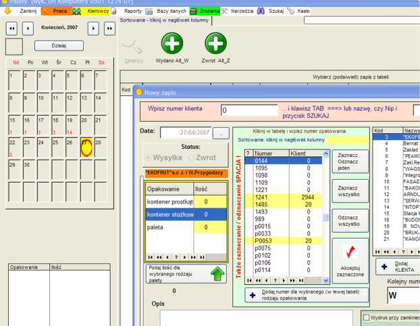
Task: Select the Wysyłka status radio button
Action: [x=148, y=158]
